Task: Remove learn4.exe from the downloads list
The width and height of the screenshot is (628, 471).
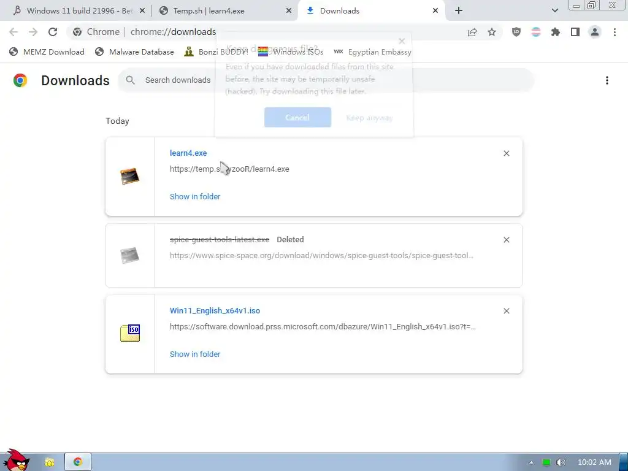Action: [506, 153]
